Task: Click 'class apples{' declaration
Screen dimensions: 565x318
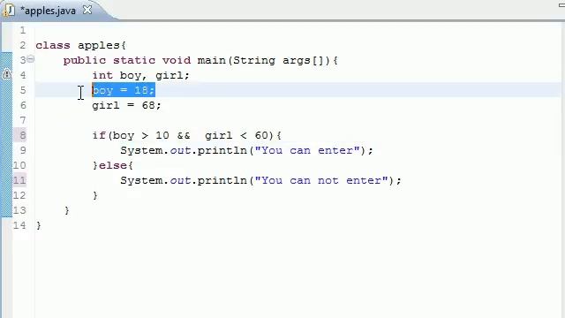Action: pos(80,45)
